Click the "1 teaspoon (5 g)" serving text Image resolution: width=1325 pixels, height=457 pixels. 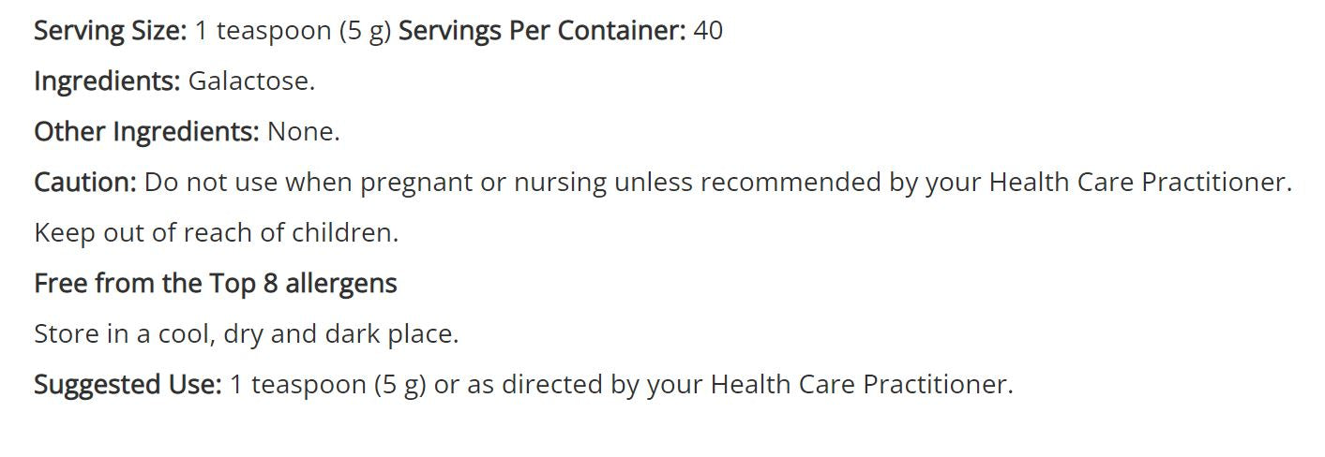pyautogui.click(x=293, y=31)
